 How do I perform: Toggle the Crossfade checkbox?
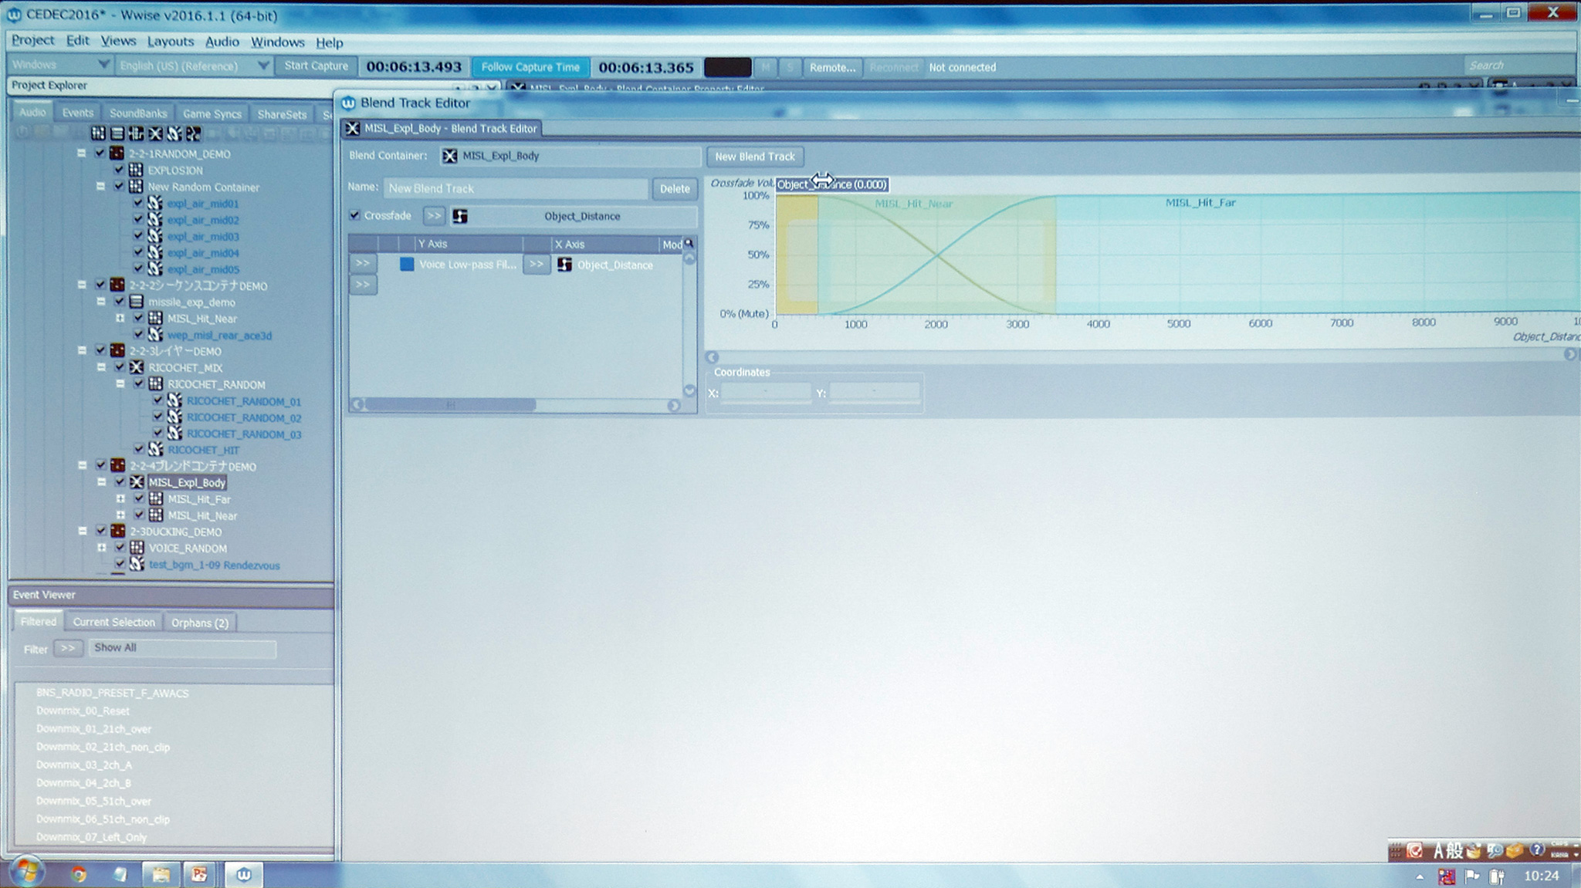(x=354, y=215)
